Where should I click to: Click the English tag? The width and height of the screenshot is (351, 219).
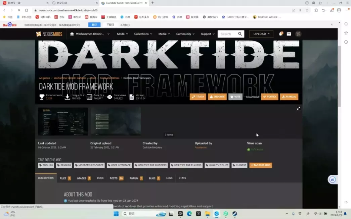pos(46,165)
